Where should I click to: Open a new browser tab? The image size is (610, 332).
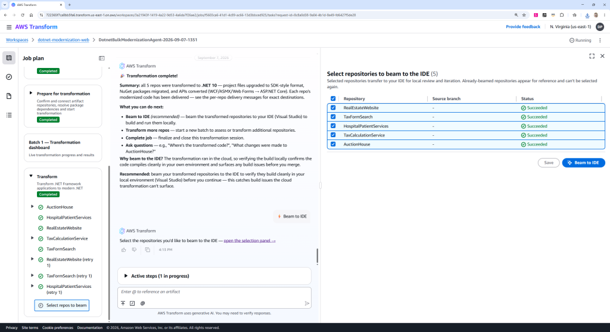coord(69,5)
